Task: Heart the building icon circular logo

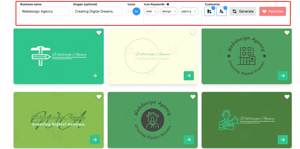Action: click(287, 33)
